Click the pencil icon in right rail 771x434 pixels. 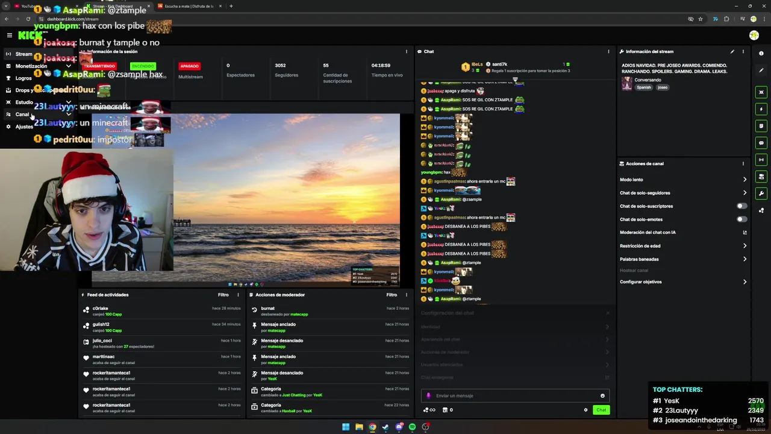[761, 71]
